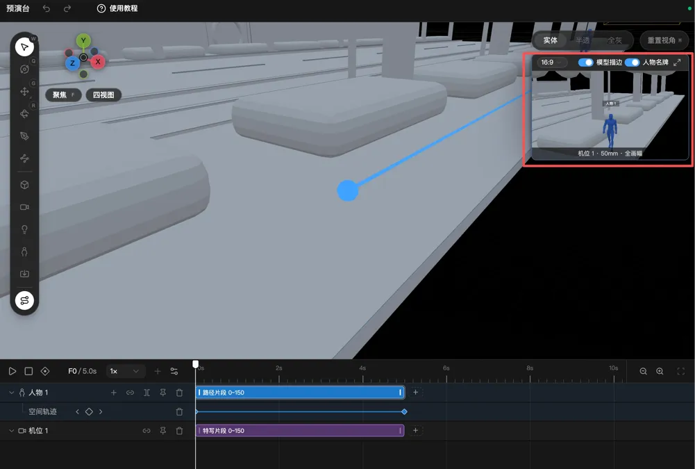Choose the curve path tool in sidebar
This screenshot has height=469, width=695.
(24, 158)
